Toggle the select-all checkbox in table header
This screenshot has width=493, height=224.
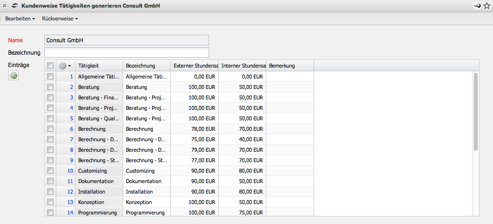pos(51,66)
